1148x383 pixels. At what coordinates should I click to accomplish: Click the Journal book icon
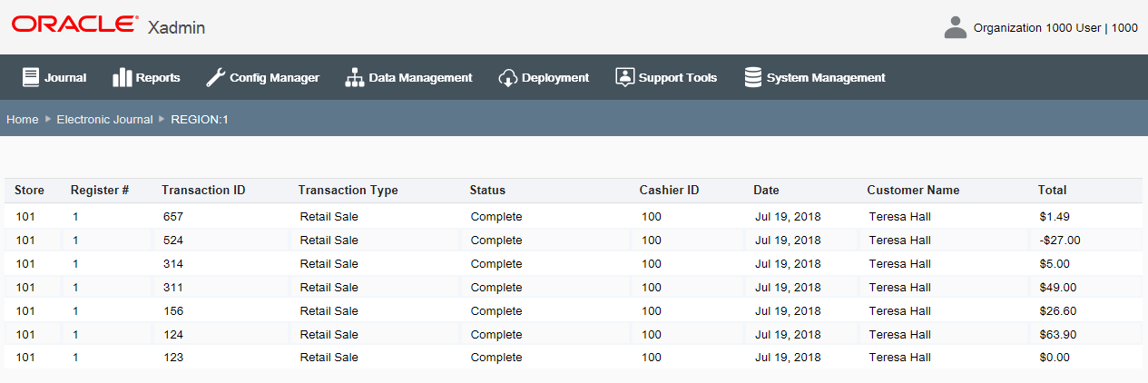(x=31, y=77)
